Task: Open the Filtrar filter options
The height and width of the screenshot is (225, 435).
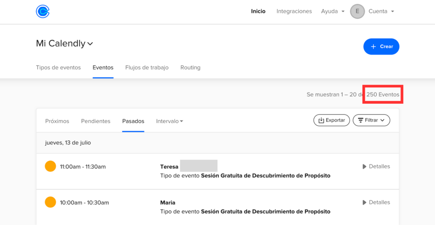Action: (371, 120)
